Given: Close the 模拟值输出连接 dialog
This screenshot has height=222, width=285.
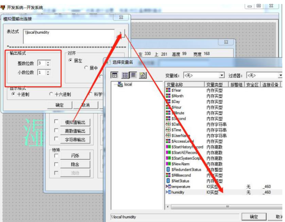Looking at the screenshot, I should pyautogui.click(x=121, y=18).
